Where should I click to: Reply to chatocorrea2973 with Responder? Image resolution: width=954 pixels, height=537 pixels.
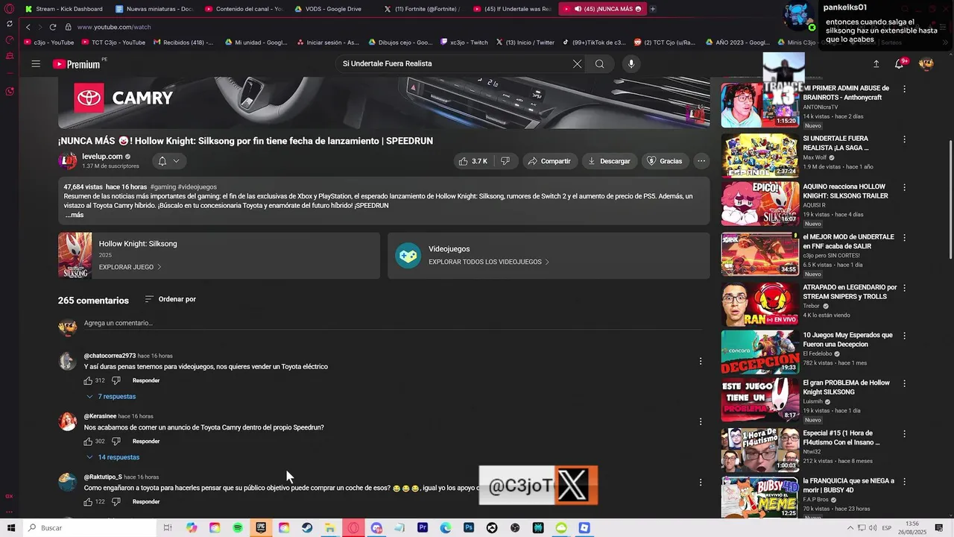pyautogui.click(x=146, y=380)
